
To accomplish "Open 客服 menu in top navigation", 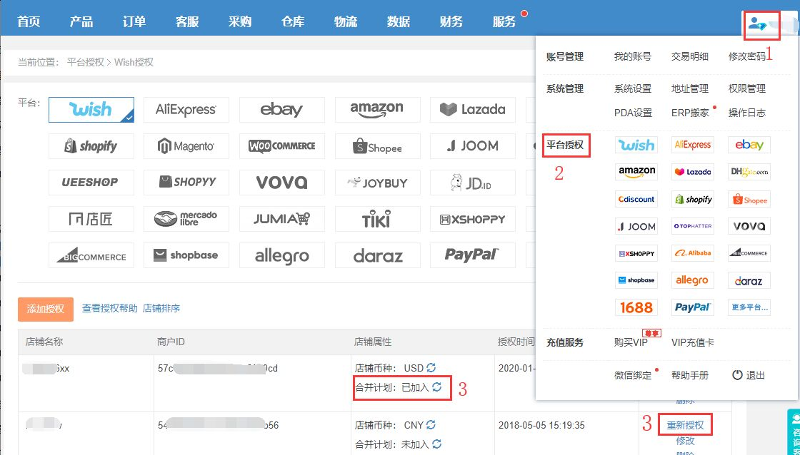I will [187, 21].
